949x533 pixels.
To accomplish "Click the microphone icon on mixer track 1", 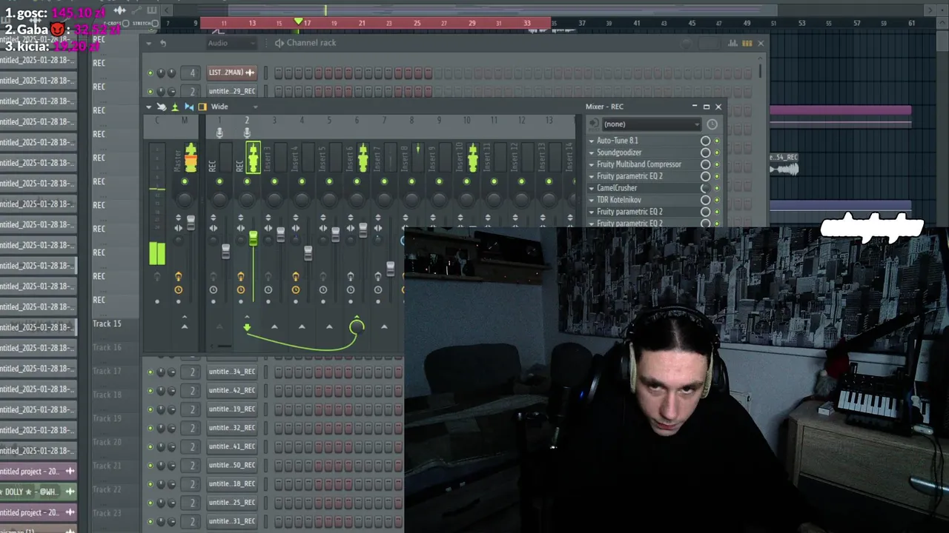I will click(x=219, y=133).
